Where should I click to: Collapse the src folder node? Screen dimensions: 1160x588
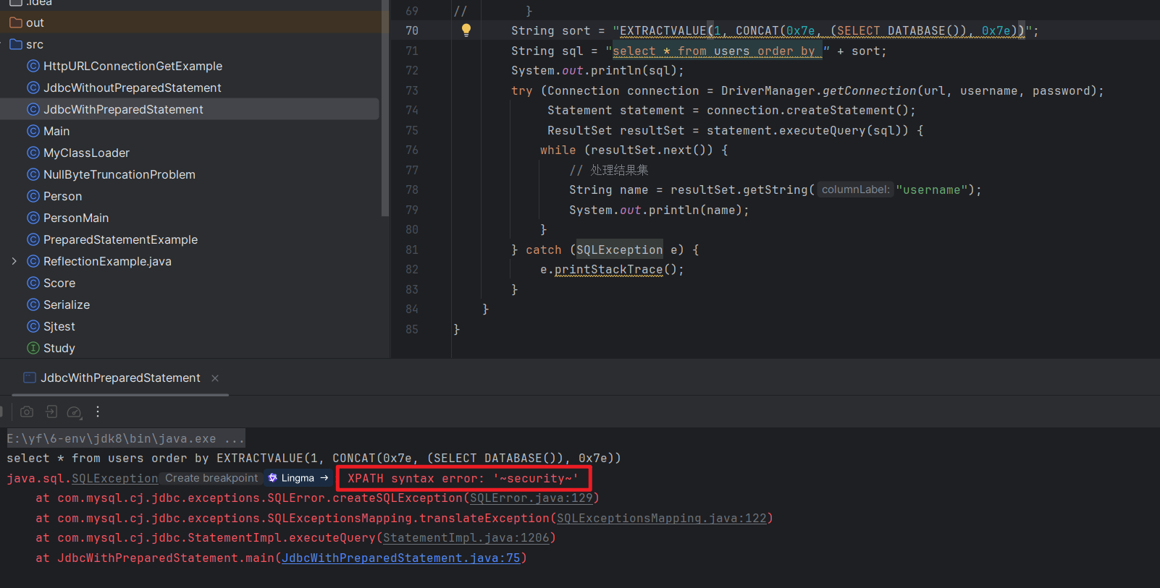click(x=2, y=44)
